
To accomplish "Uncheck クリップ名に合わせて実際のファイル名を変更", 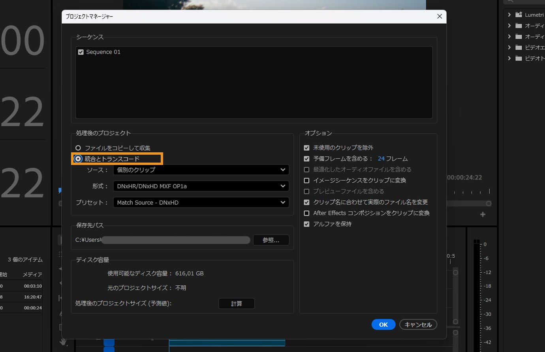I will 306,202.
